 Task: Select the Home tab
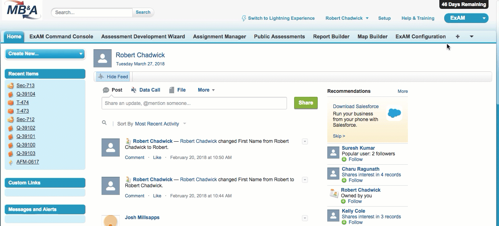pos(14,36)
